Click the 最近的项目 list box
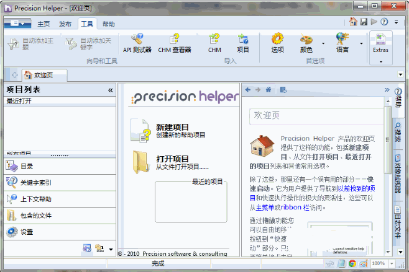 [191, 202]
